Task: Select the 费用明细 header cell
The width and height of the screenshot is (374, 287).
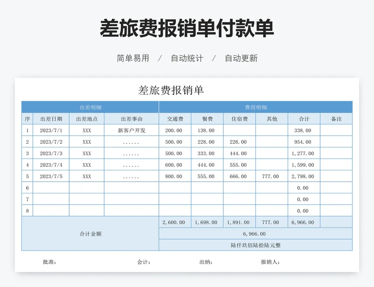Action: coord(256,107)
